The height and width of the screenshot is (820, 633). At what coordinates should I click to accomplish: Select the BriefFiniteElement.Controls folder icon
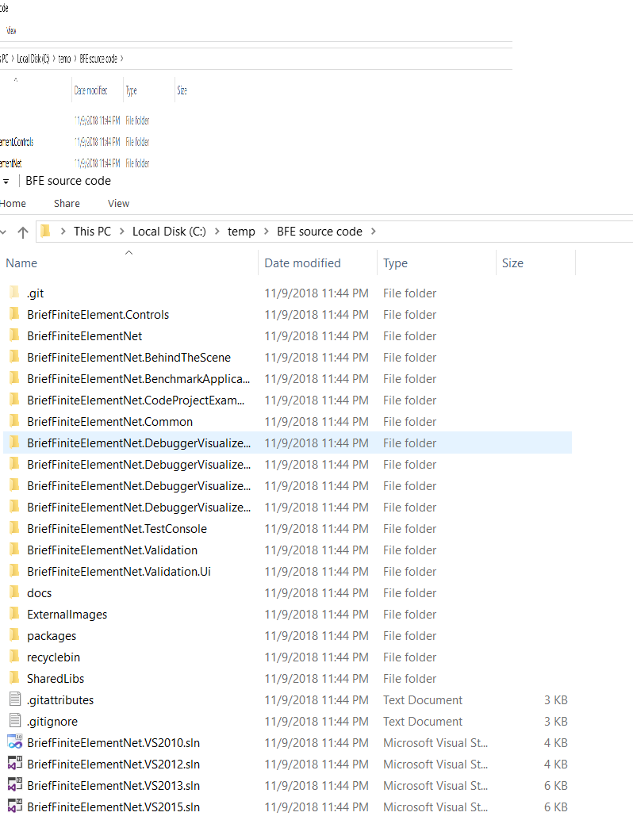click(x=14, y=314)
